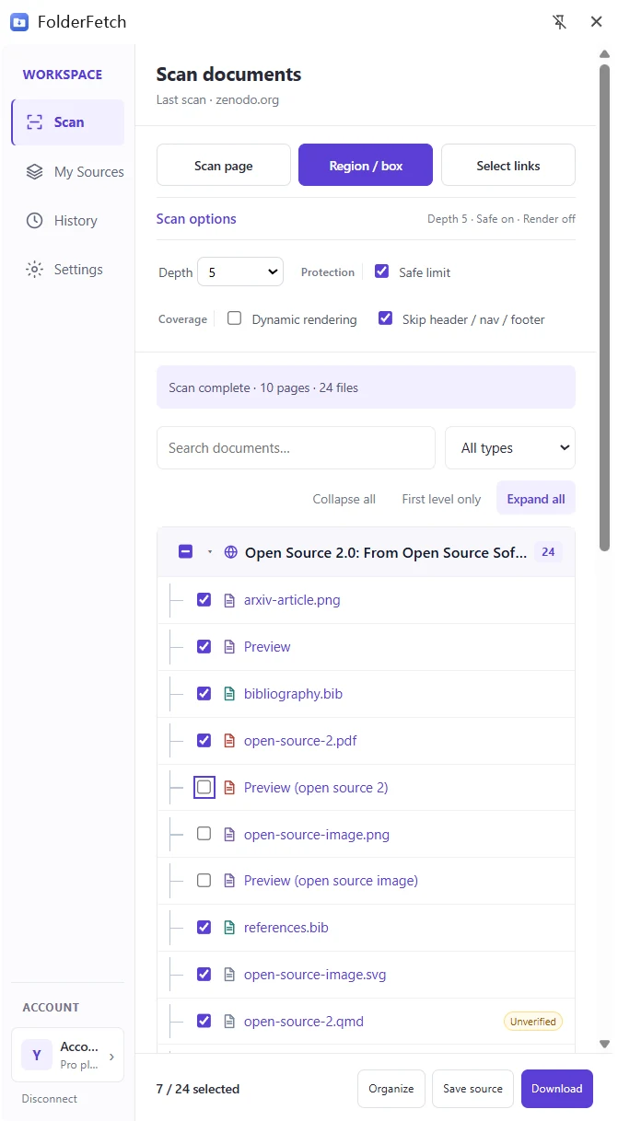Viewport: 618px width, 1121px height.
Task: Click the Y account avatar
Action: click(x=37, y=1056)
